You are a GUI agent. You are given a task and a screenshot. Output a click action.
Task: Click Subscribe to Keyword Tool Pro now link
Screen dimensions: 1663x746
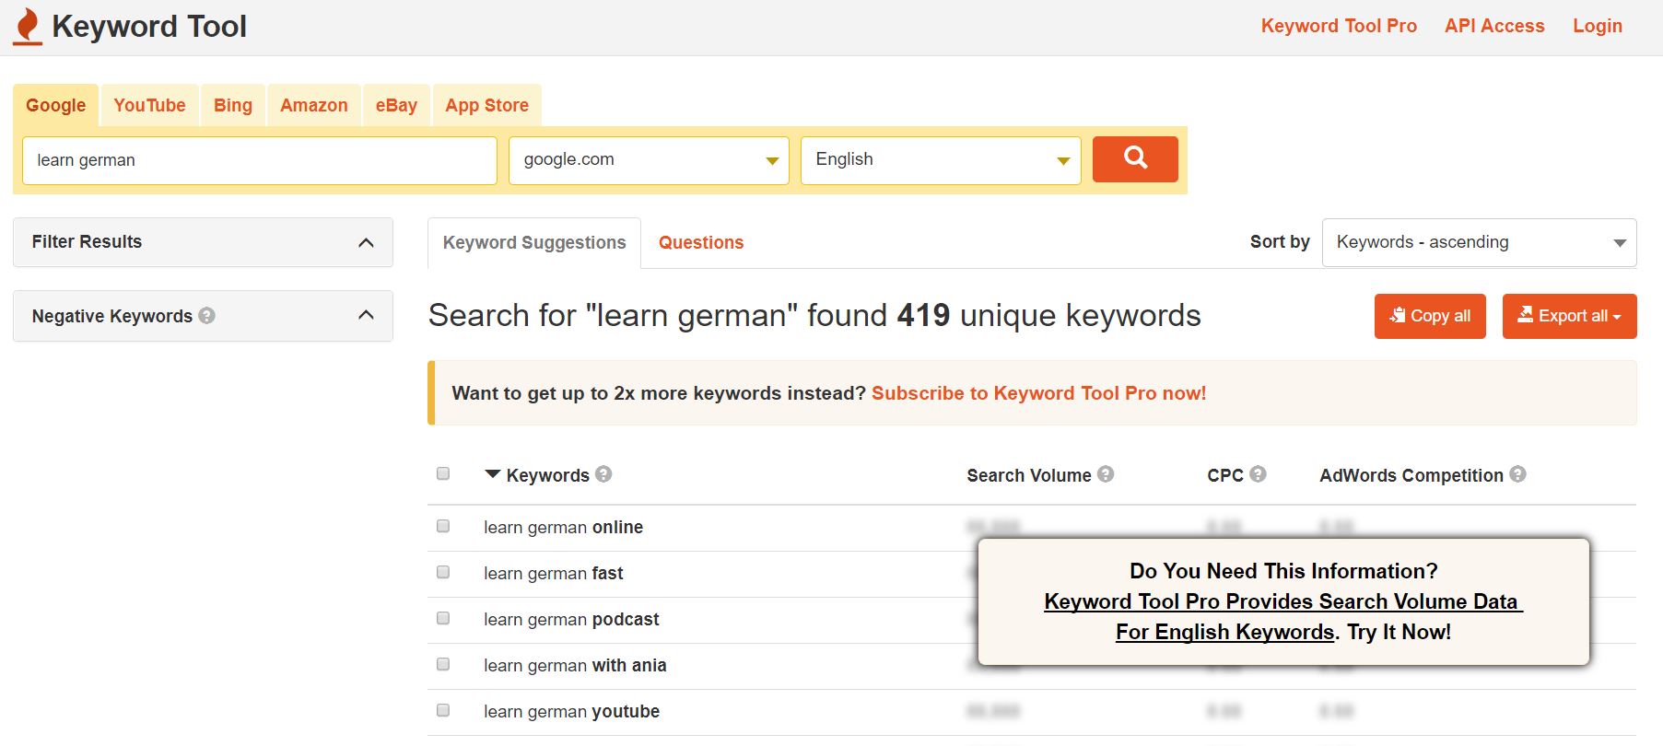[x=1038, y=393]
